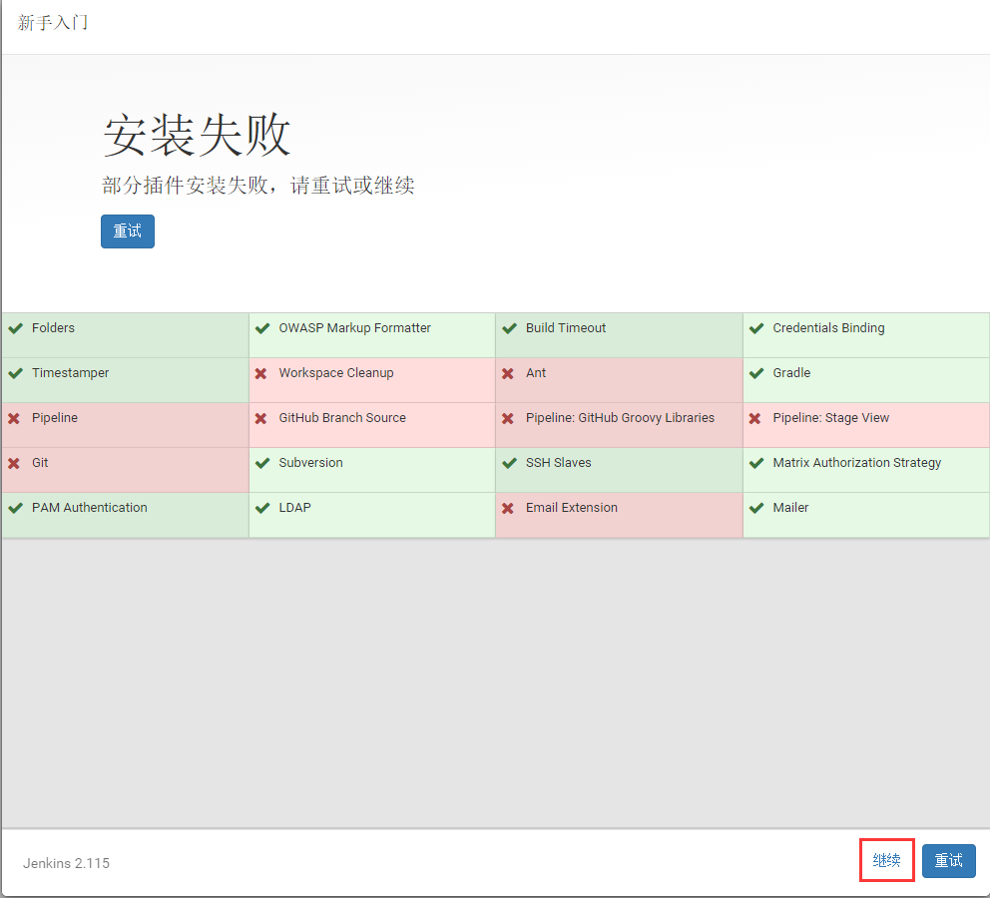
Task: Click the checkmark next to Gradle
Action: [x=756, y=373]
